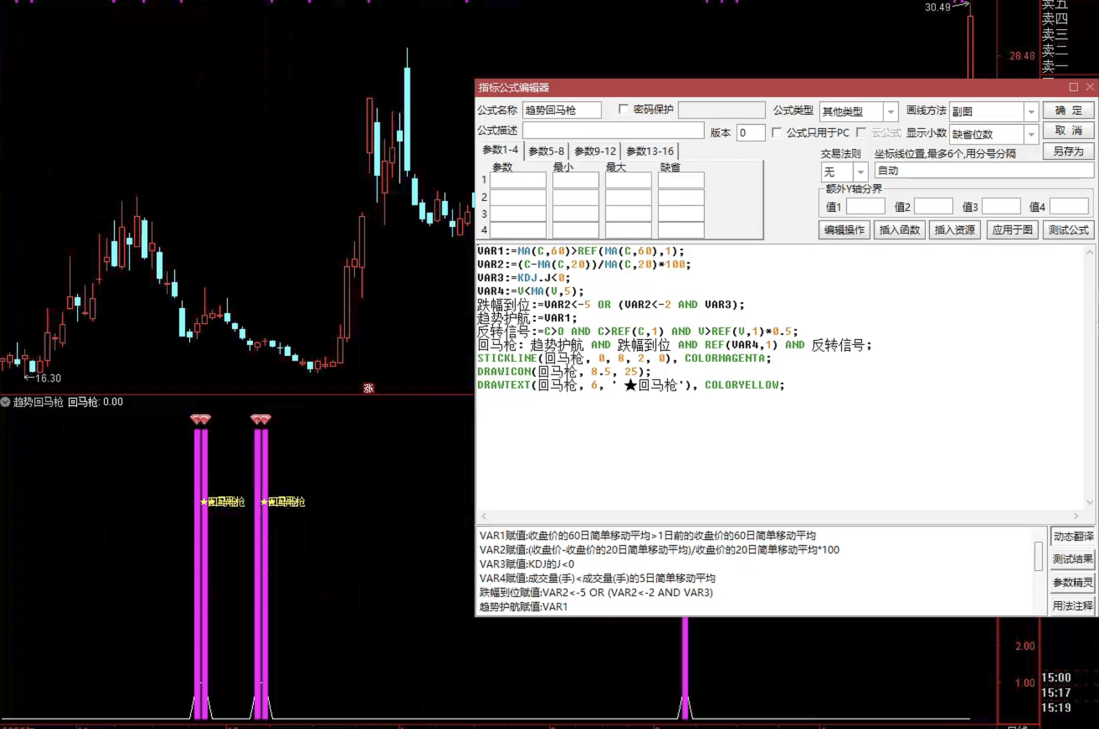The image size is (1099, 729).
Task: Maximize the 指标公式编辑器 window
Action: (x=1074, y=87)
